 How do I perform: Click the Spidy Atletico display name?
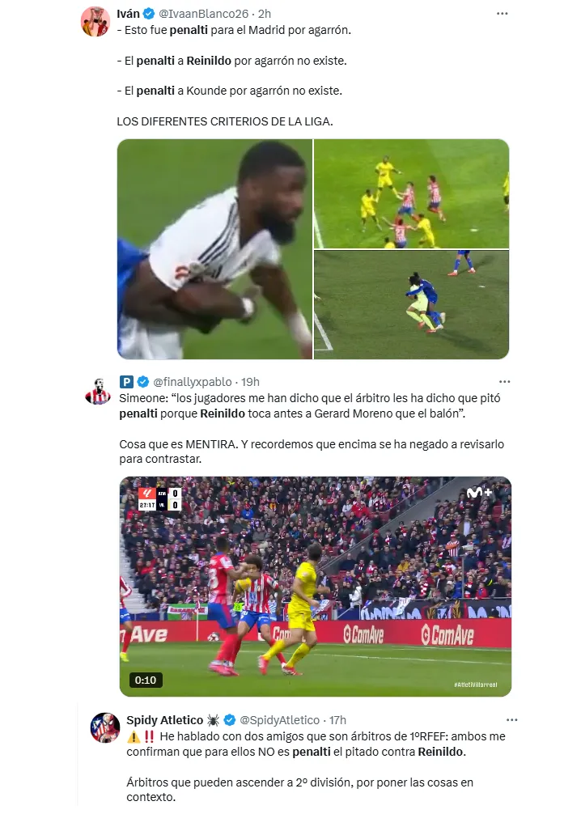pyautogui.click(x=164, y=720)
